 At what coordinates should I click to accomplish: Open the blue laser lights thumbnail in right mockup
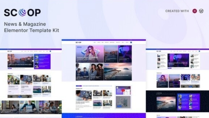pyautogui.click(x=185, y=77)
